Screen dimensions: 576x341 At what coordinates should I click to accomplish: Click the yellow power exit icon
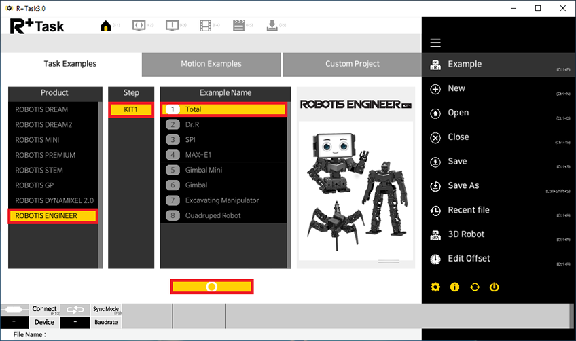click(494, 287)
